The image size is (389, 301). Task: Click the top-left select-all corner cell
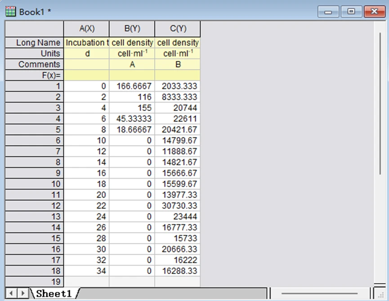tap(34, 29)
